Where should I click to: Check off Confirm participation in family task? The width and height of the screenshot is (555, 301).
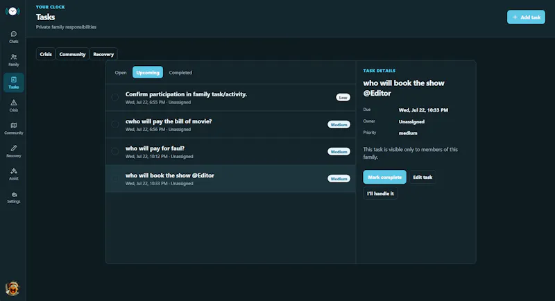click(x=114, y=97)
